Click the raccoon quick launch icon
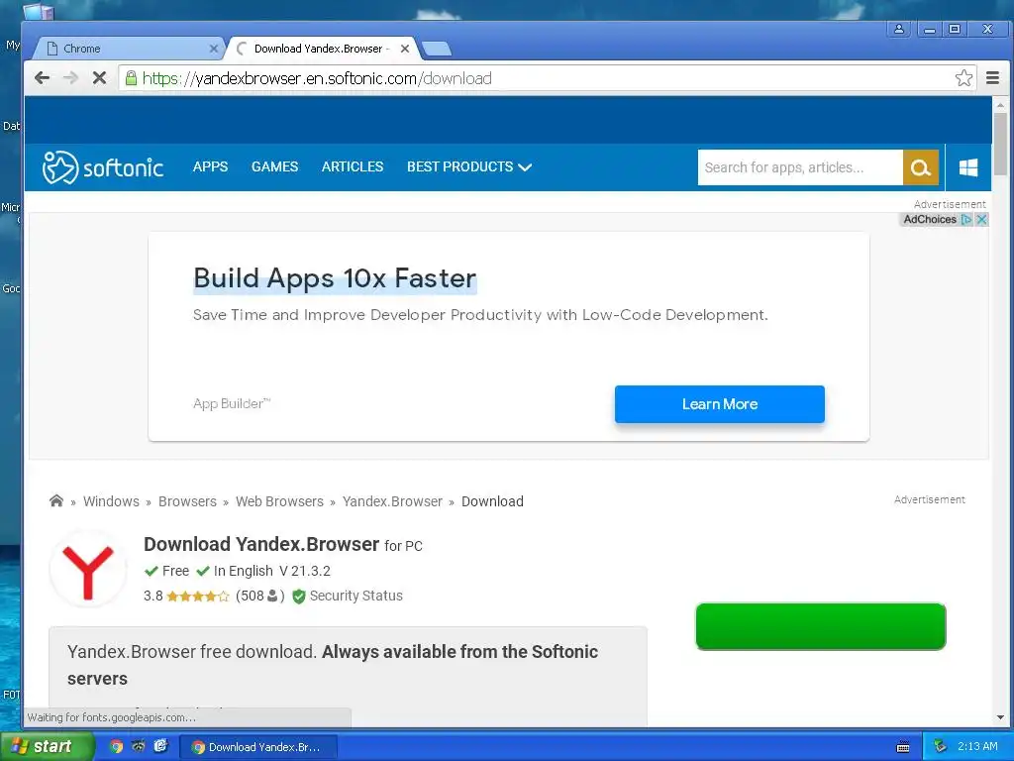The image size is (1014, 761). point(139,746)
